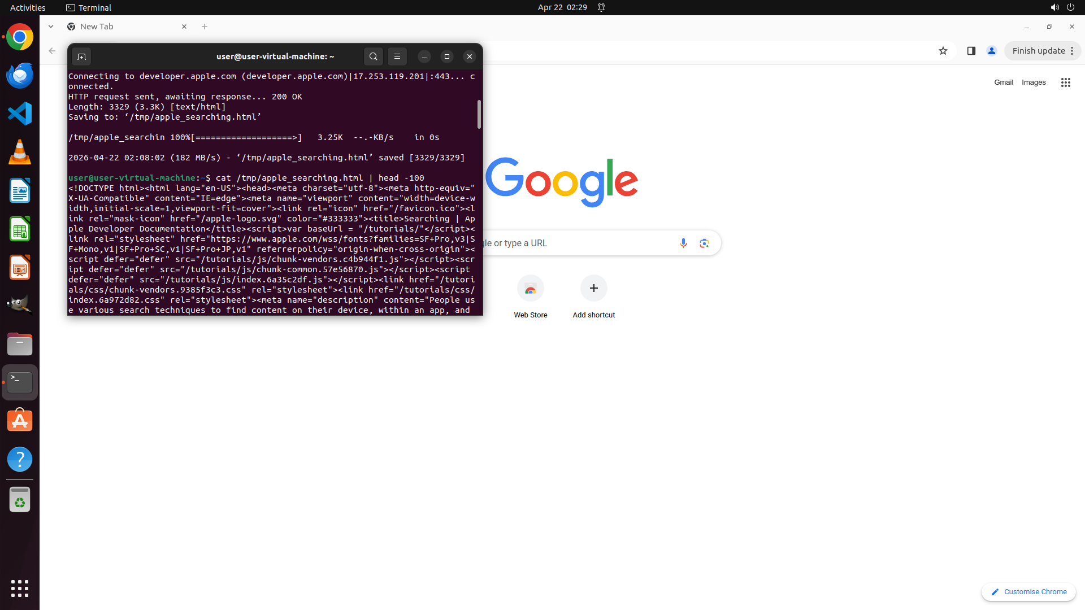Toggle the Chrome side panel

coord(971,51)
